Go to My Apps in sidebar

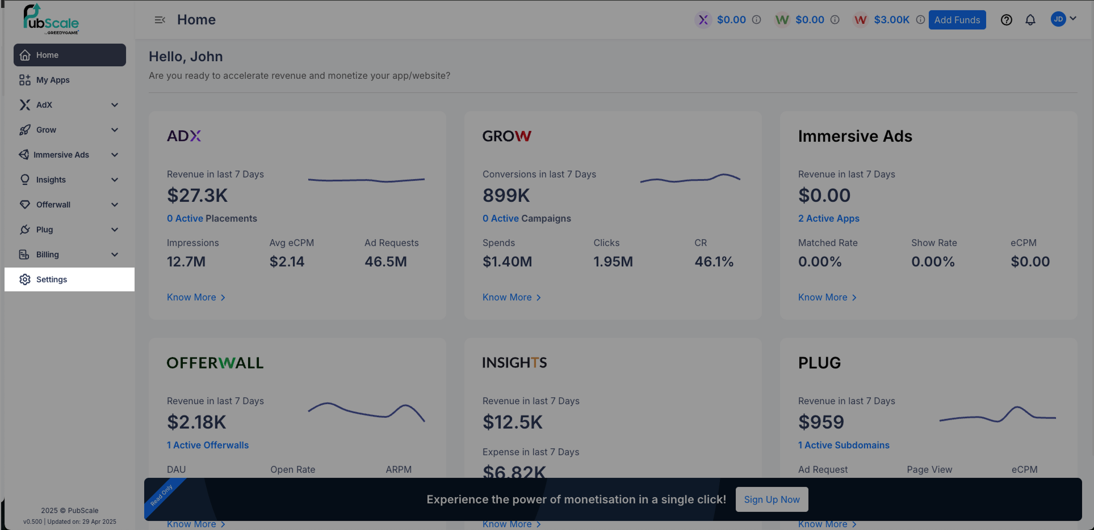coord(53,80)
